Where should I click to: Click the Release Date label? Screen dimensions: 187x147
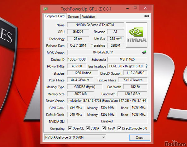point(55,46)
